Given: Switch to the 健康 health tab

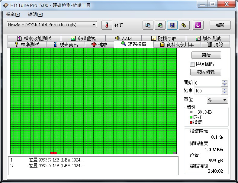Looking at the screenshot, I should pyautogui.click(x=99, y=45).
